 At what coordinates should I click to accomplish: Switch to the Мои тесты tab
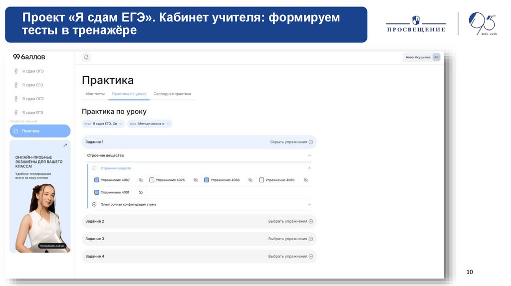tap(95, 94)
